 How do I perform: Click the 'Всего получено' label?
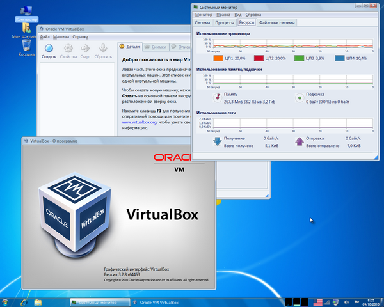click(239, 146)
